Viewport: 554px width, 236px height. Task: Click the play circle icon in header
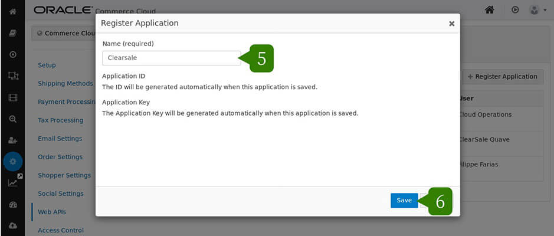coord(515,10)
